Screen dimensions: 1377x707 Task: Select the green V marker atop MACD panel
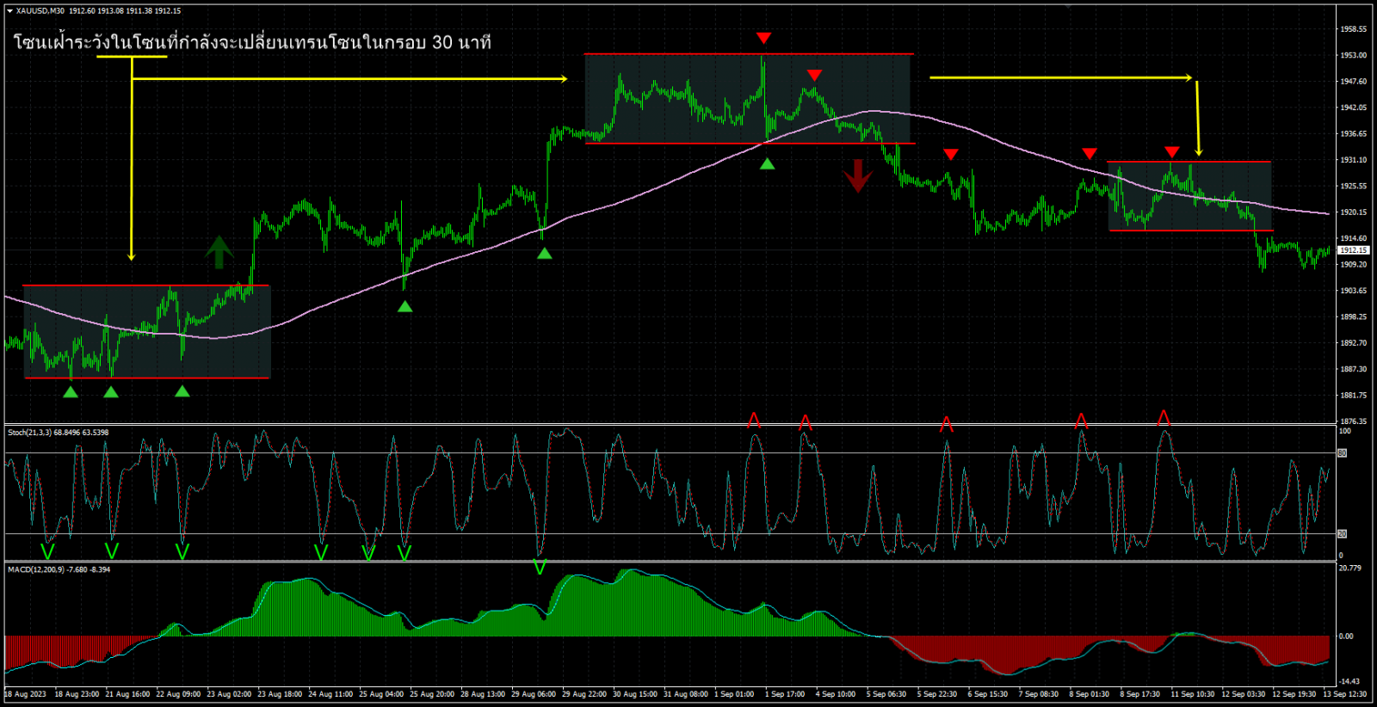point(540,567)
